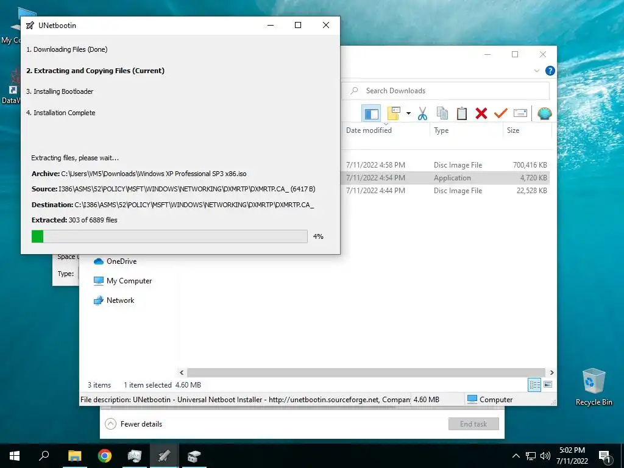Image resolution: width=624 pixels, height=468 pixels.
Task: Click the scroll left arrow in Explorer
Action: tap(182, 372)
